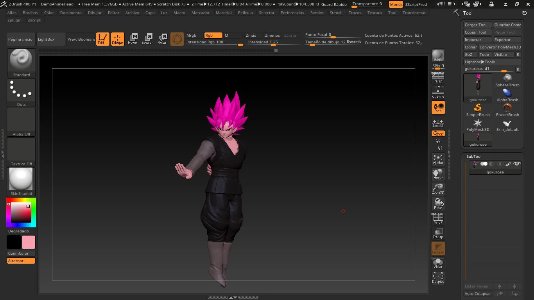
Task: Click Cargar Tool button
Action: [x=477, y=25]
